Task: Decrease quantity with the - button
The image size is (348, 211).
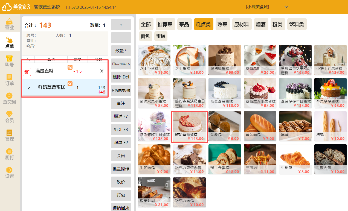Action: pos(121,38)
